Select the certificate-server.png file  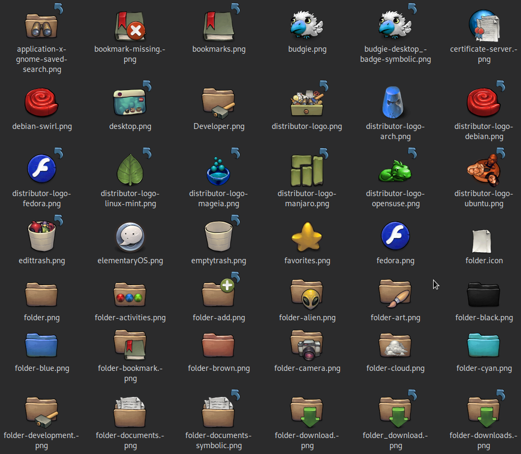[484, 25]
